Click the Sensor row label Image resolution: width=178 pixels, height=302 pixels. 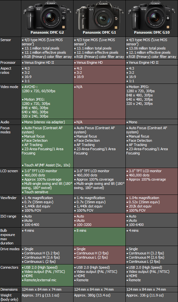[x=6, y=40]
